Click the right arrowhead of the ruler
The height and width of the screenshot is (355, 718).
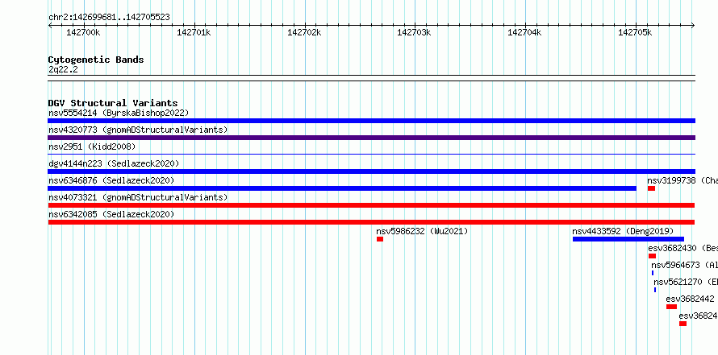pos(693,25)
